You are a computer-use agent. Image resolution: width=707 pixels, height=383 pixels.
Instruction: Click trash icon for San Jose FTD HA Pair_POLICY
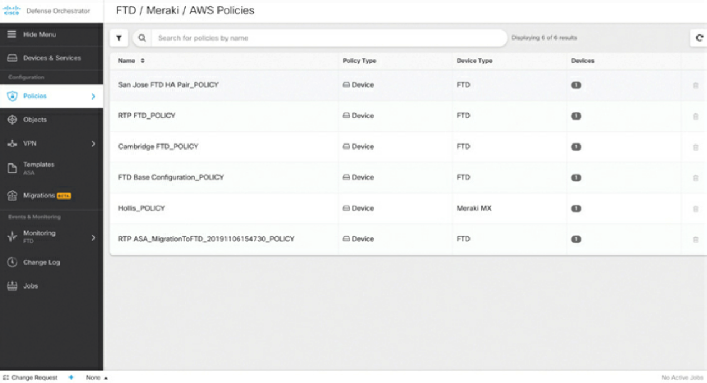(695, 86)
